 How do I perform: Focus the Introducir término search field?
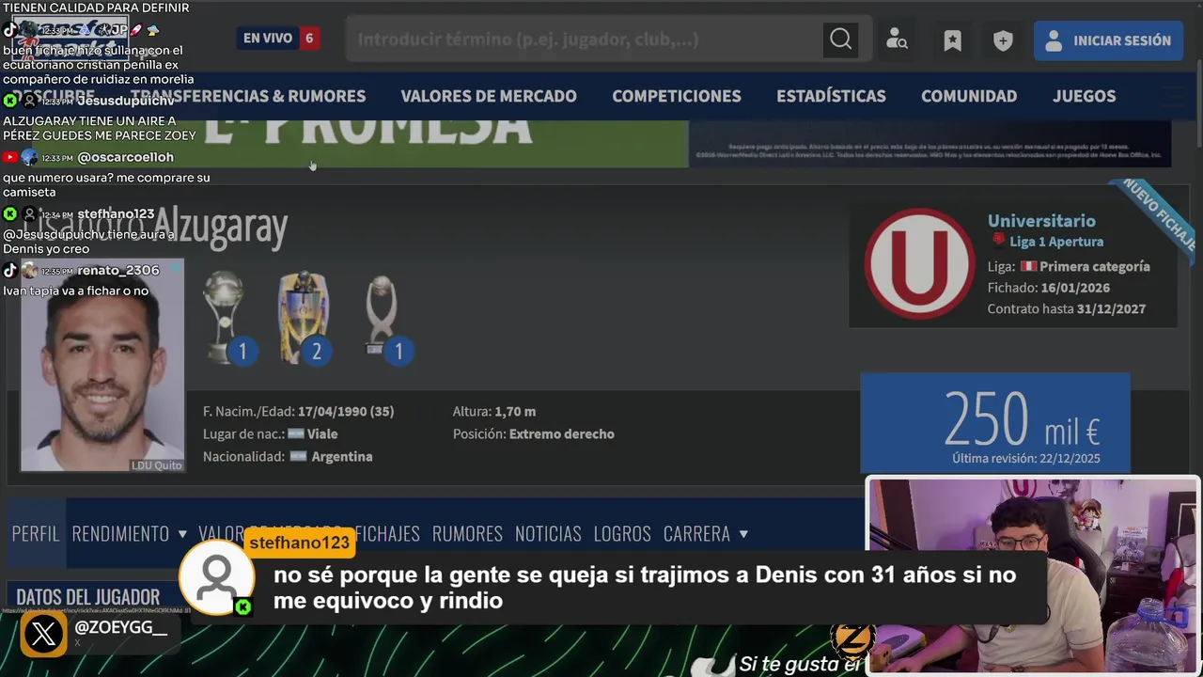[585, 39]
